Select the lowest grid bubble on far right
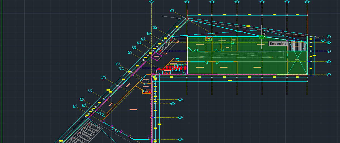Image resolution: width=340 pixels, height=143 pixels. pyautogui.click(x=329, y=75)
